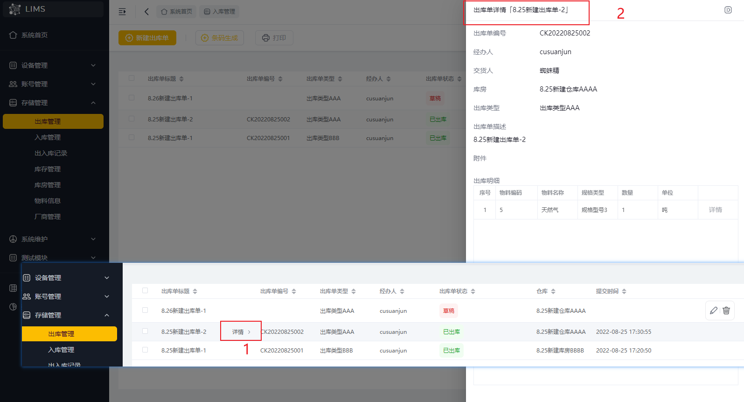Tick the 8.25新建出库单-2 checkbox in the enlarged table
The width and height of the screenshot is (744, 402).
[145, 331]
